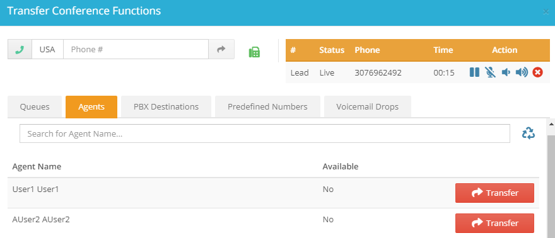The width and height of the screenshot is (555, 238).
Task: Transfer the call to User1 User1
Action: (494, 193)
